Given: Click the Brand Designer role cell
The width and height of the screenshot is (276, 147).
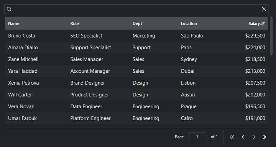Looking at the screenshot, I should [87, 83].
